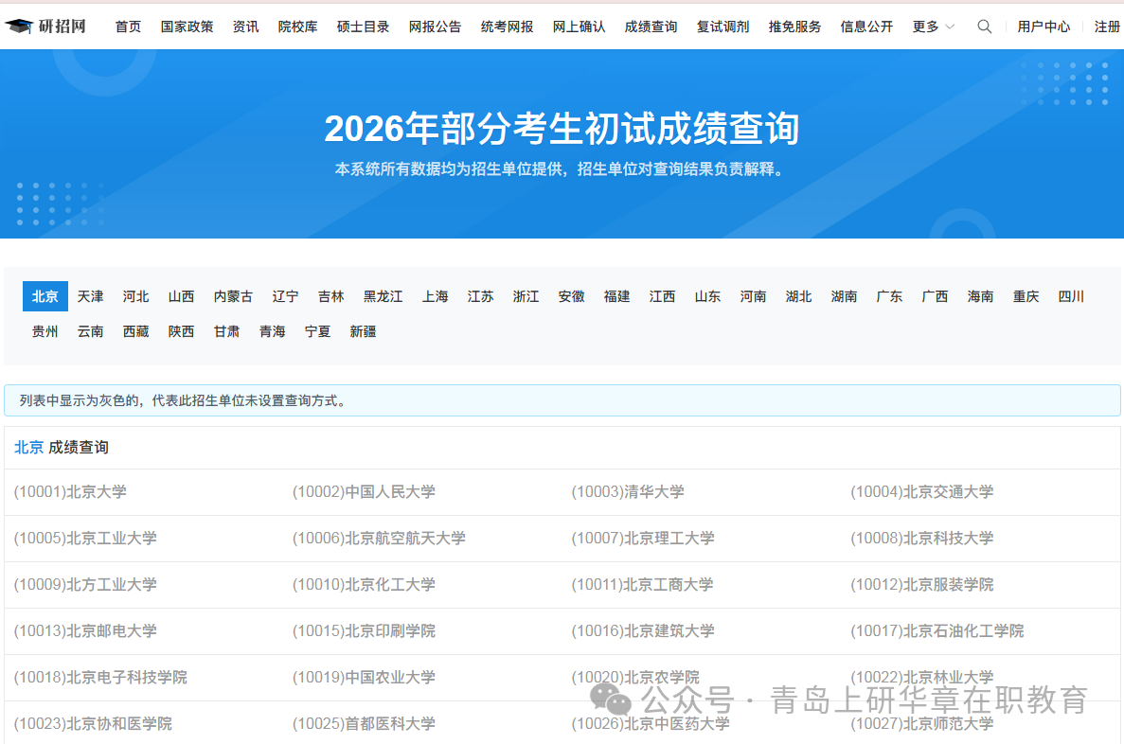Expand the 更多 dropdown in navigation

click(x=926, y=27)
